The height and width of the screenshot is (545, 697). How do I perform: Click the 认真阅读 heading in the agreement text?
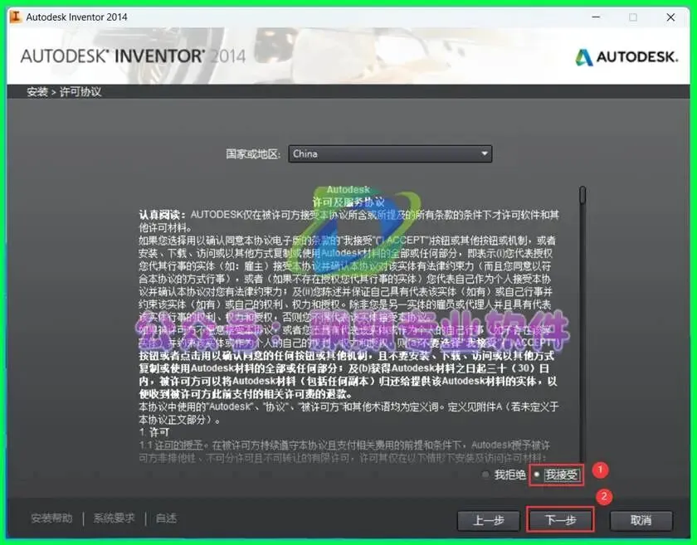163,215
